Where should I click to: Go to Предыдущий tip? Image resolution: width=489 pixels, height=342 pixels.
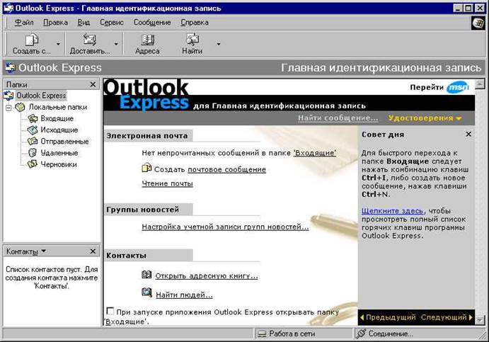pyautogui.click(x=388, y=317)
